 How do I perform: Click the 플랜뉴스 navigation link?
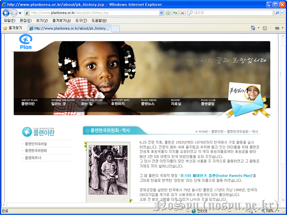(x=148, y=103)
